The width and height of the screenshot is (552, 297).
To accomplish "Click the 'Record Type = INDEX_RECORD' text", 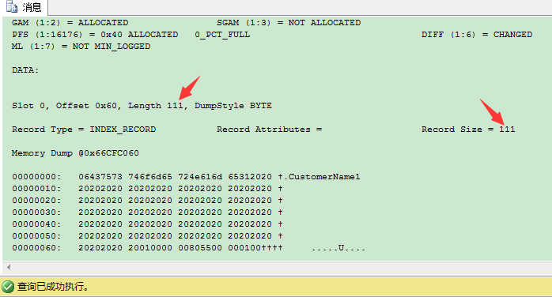I will 84,130.
